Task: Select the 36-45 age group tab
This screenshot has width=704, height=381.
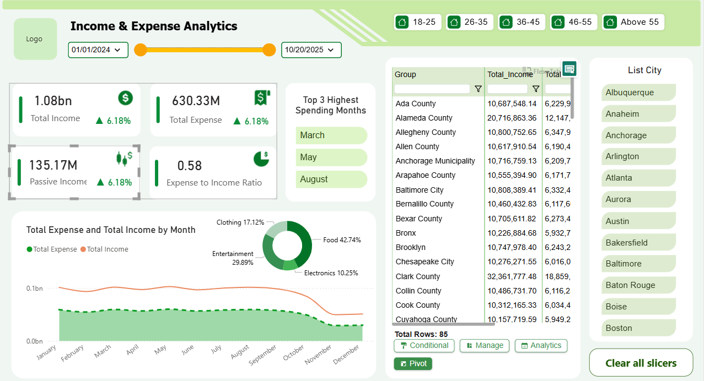Action: (521, 22)
